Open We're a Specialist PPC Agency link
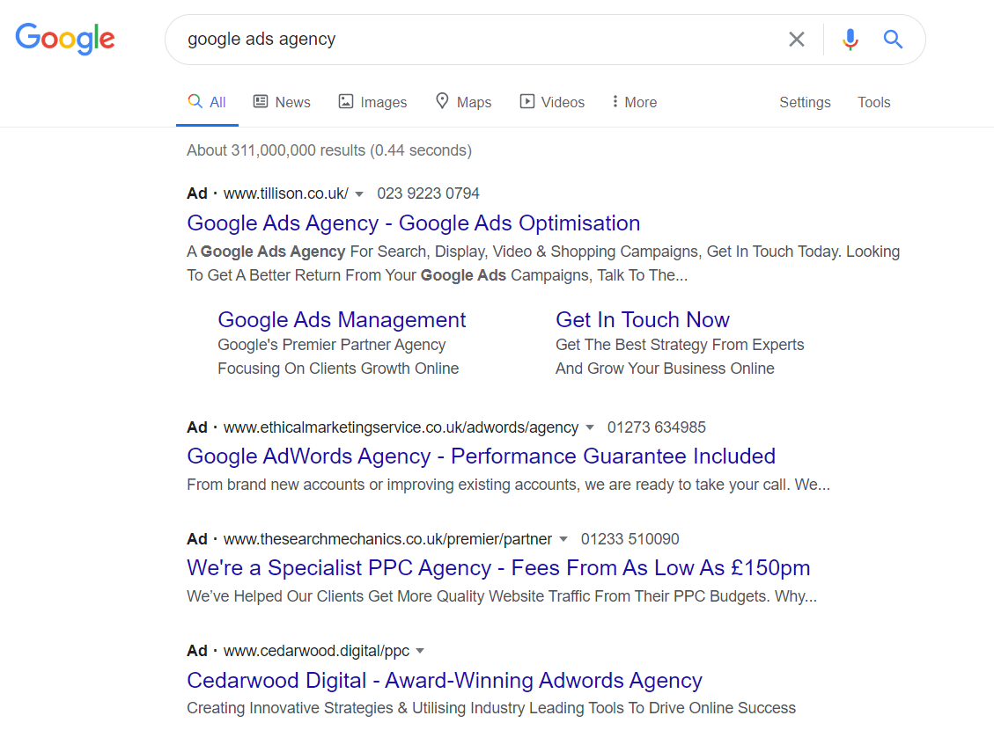The image size is (994, 752). pyautogui.click(x=498, y=567)
